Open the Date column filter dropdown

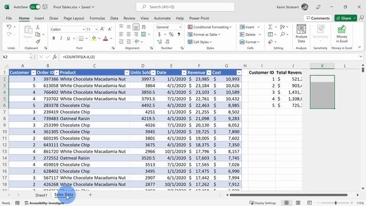[184, 73]
